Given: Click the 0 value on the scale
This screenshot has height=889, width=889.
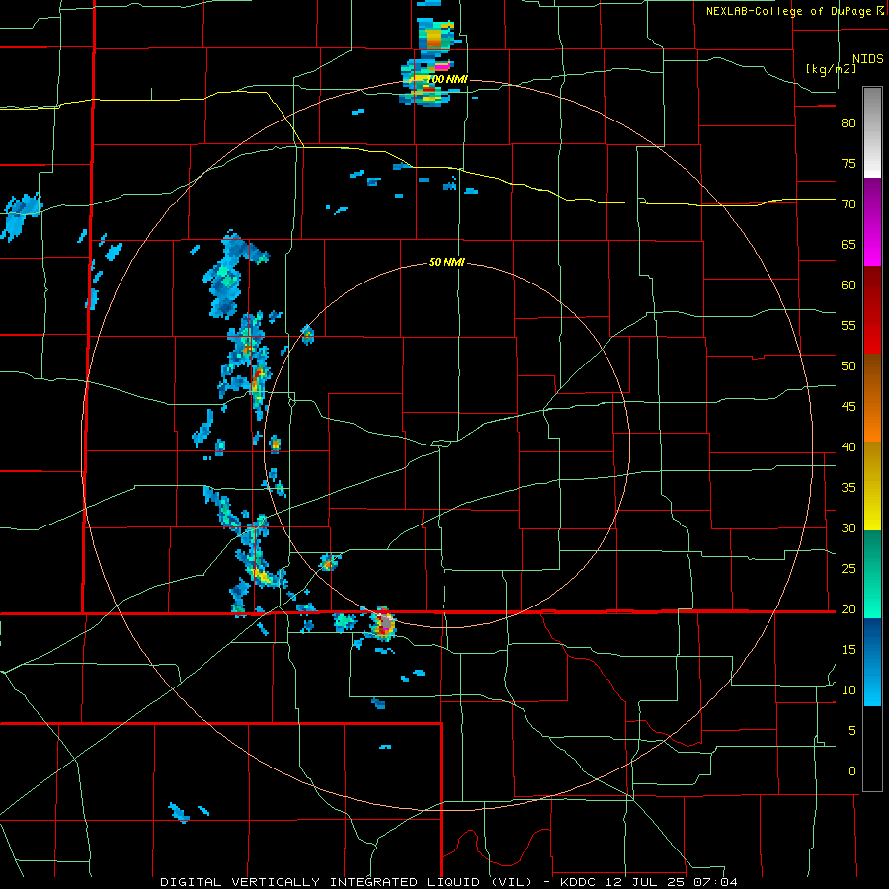Looking at the screenshot, I should point(852,771).
